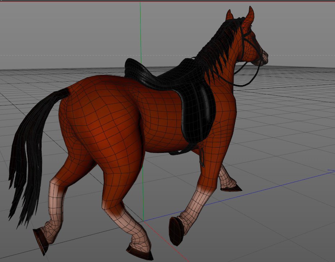This screenshot has width=335, height=262.
Task: Click the bottom-most rear hoof
Action: click(139, 253)
